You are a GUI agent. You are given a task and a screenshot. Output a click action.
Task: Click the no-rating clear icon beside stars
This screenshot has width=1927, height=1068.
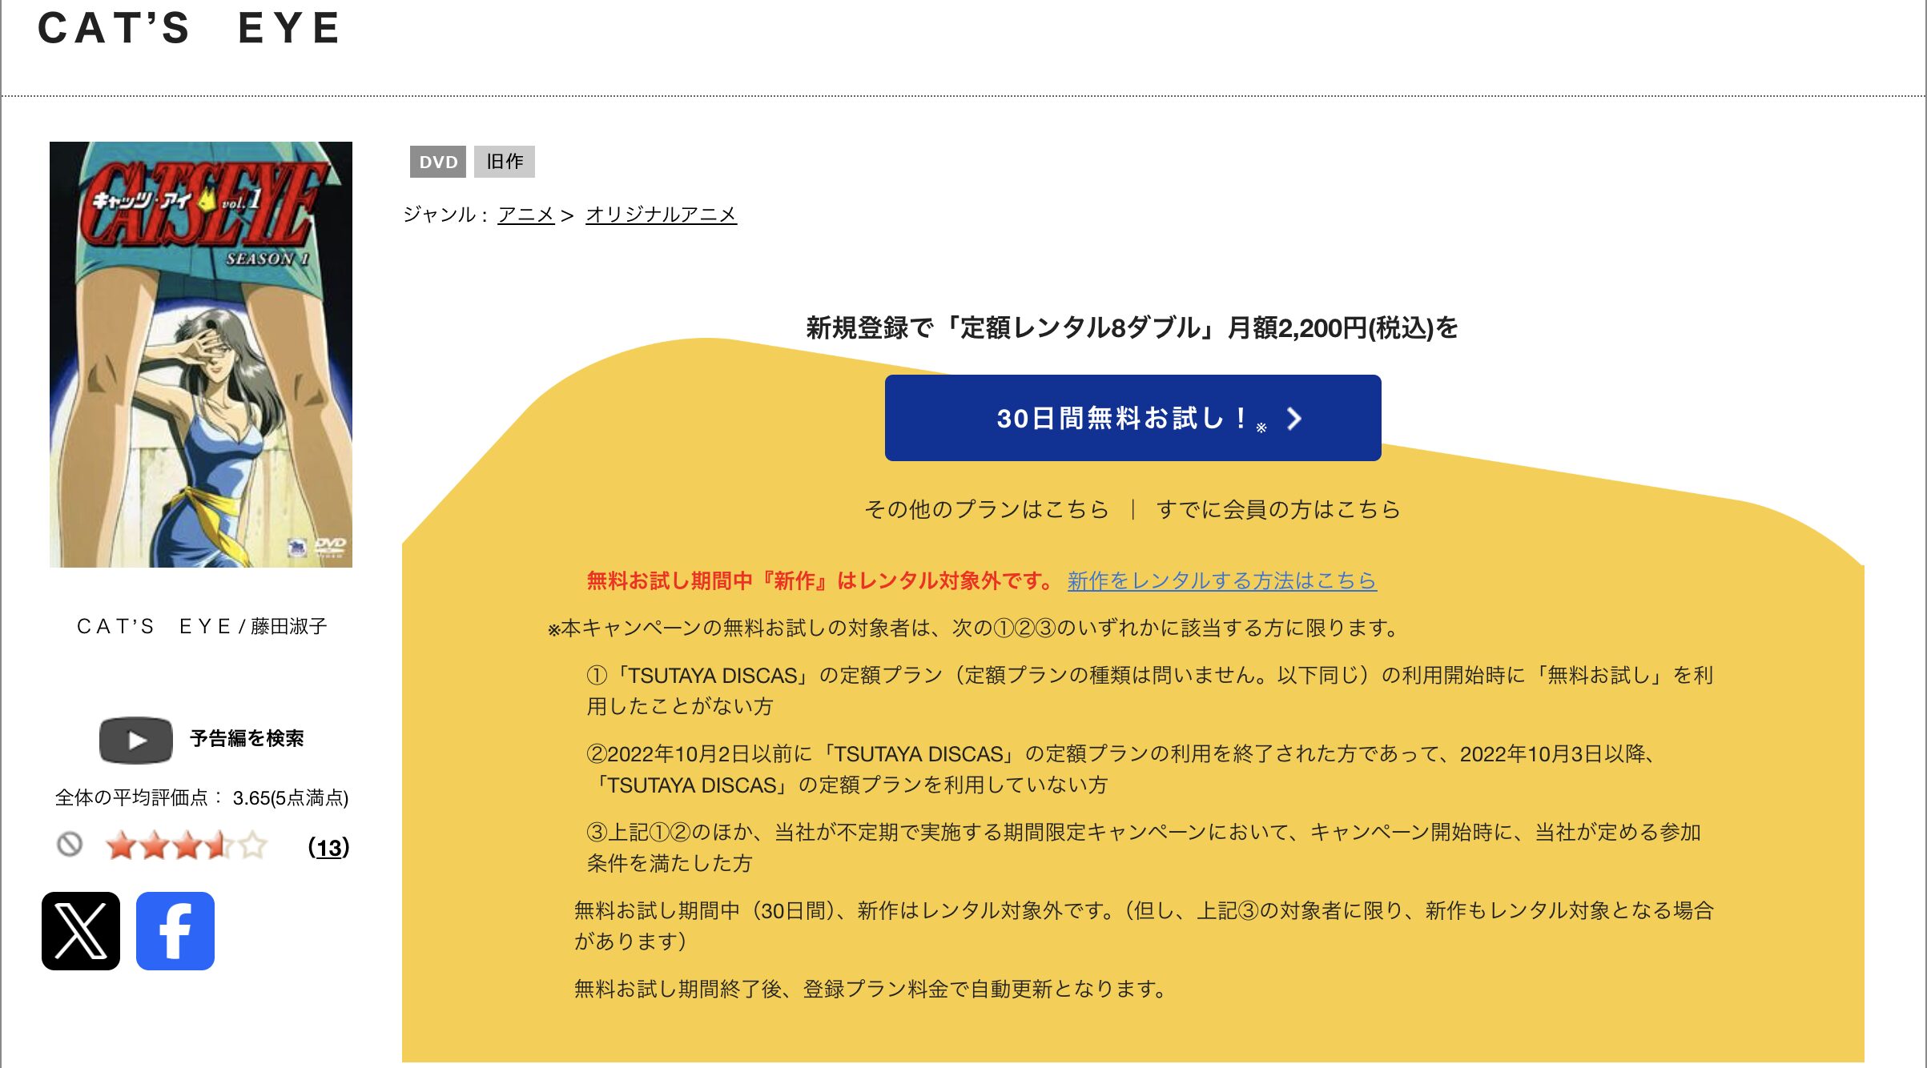(70, 844)
